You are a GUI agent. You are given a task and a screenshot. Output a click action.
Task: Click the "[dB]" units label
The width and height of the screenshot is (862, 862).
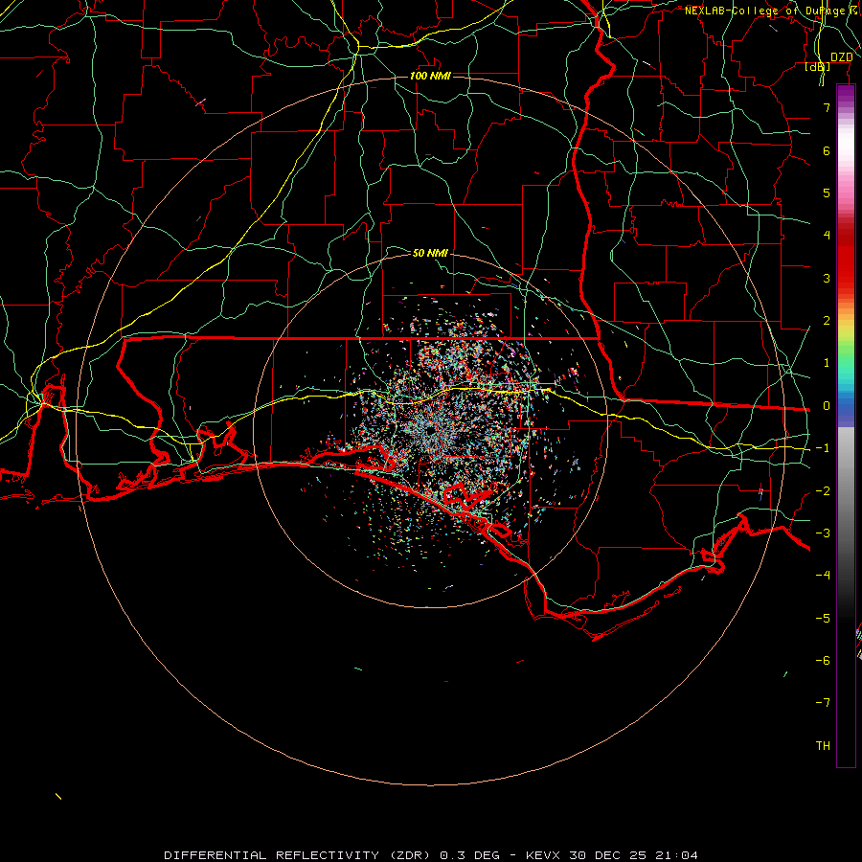click(818, 67)
